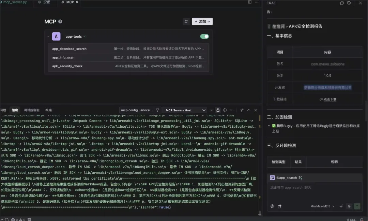Viewport: 368px width, 221px height.
Task: Click the output filter input field
Action: [x=137, y=110]
